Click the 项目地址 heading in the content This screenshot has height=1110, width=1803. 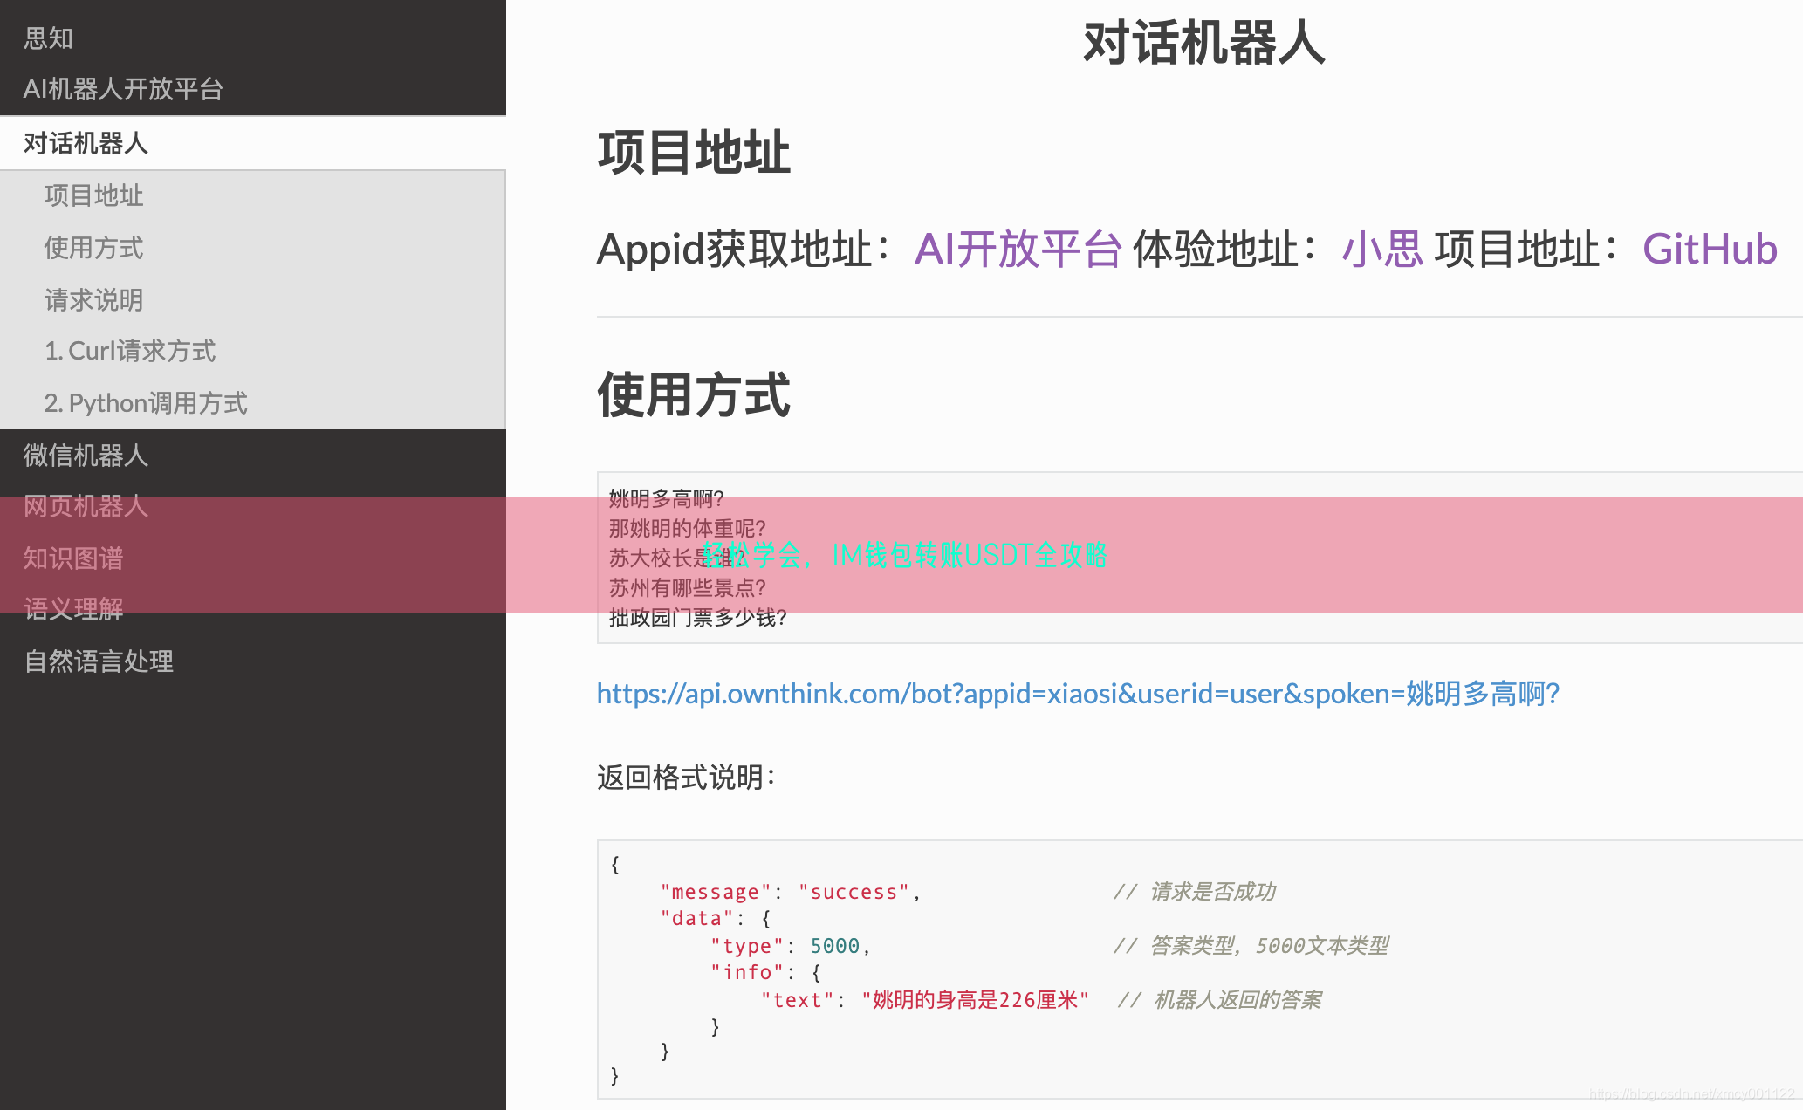(694, 153)
